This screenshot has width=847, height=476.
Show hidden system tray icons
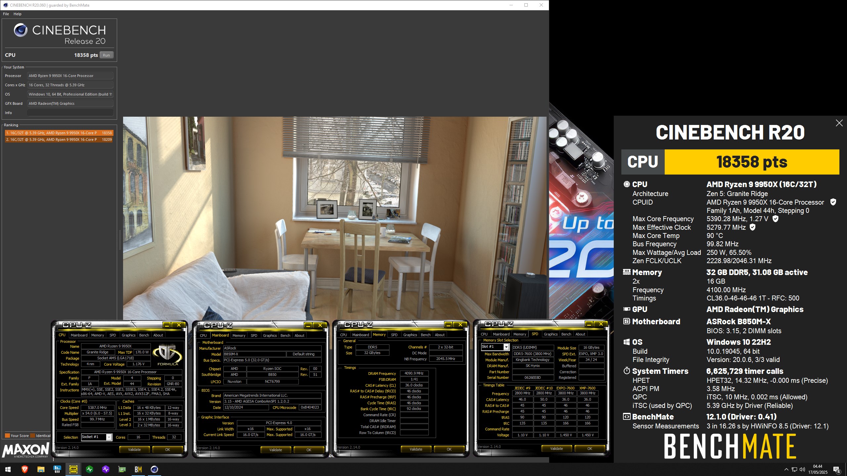click(x=786, y=469)
